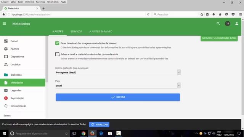The width and height of the screenshot is (244, 137).
Task: Open the hamburger navigation menu in Emby header
Action: tap(5, 24)
